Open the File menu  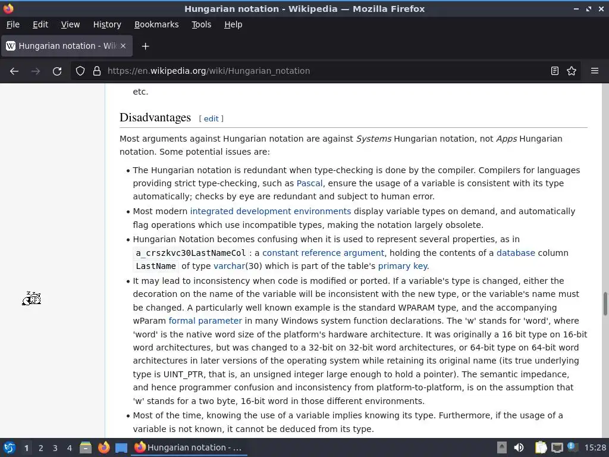13,24
